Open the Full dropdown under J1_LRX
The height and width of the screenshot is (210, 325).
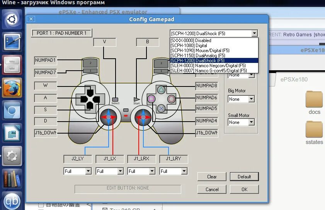click(x=152, y=171)
